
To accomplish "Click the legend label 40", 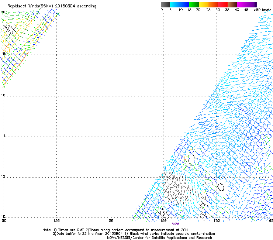I will [237, 10].
